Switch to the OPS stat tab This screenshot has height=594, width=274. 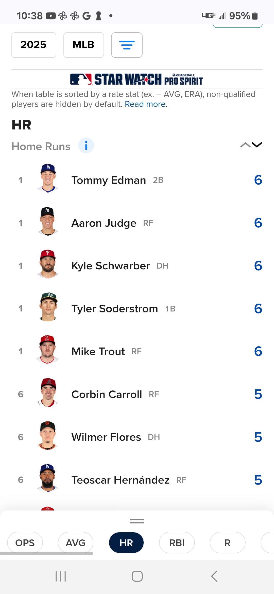pyautogui.click(x=25, y=543)
